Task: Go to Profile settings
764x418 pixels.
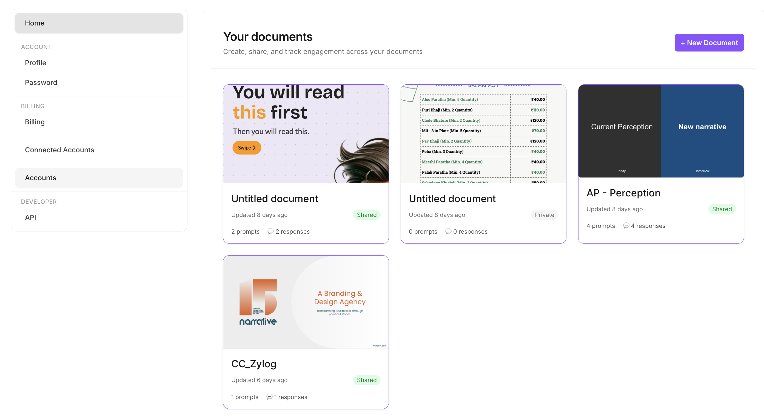Action: [35, 62]
